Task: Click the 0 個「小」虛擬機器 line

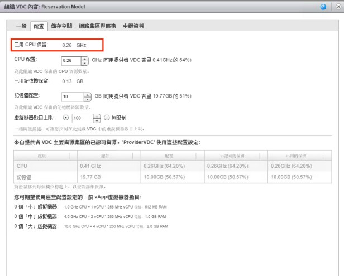Action: (x=90, y=207)
